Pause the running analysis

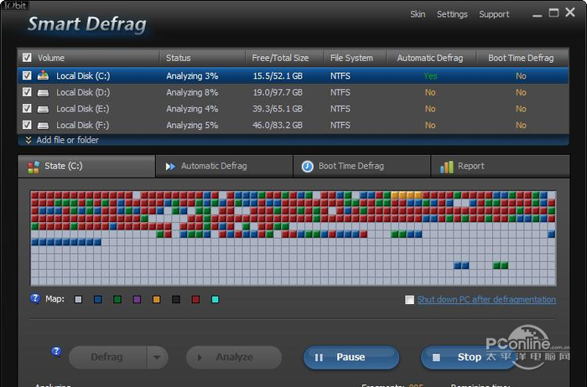coord(351,358)
